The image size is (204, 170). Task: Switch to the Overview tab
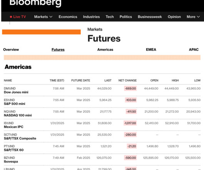[11, 50]
